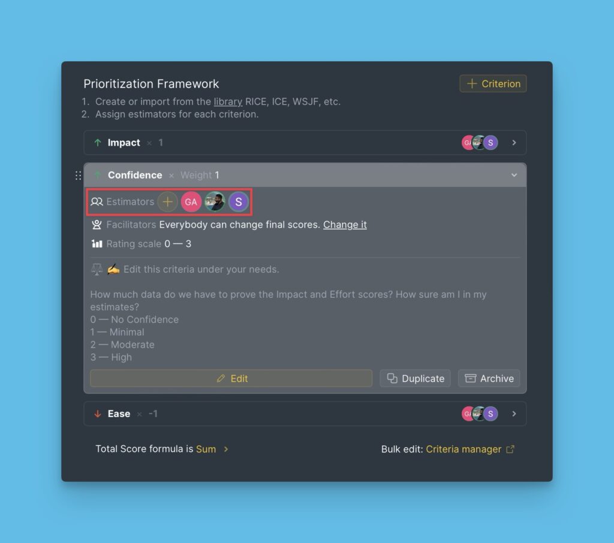Screen dimensions: 614x543
Task: Expand the Ease criterion chevron
Action: tap(514, 414)
